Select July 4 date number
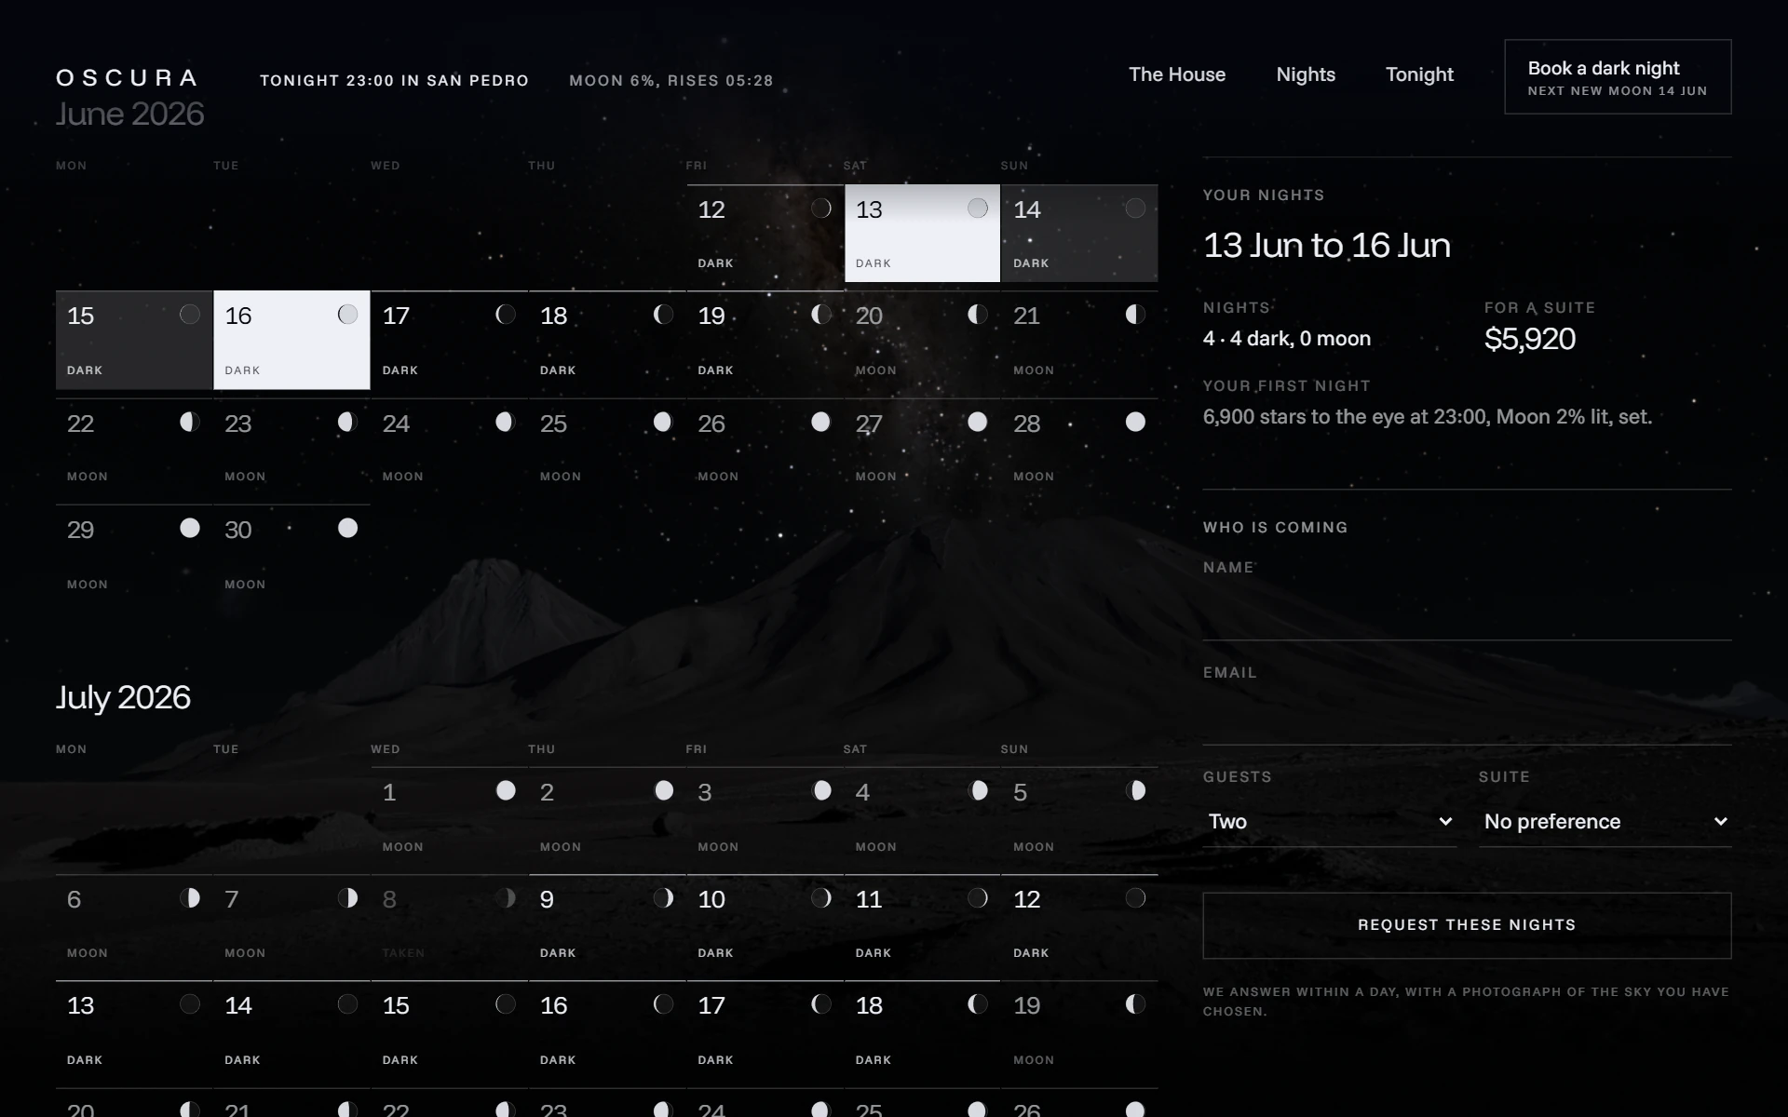 pyautogui.click(x=863, y=793)
